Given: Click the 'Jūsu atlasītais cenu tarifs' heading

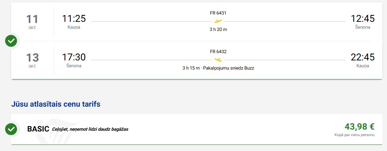Looking at the screenshot, I should (x=56, y=104).
